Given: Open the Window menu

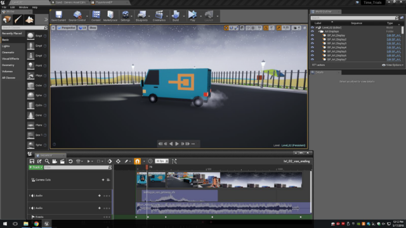Looking at the screenshot, I should click(x=23, y=7).
